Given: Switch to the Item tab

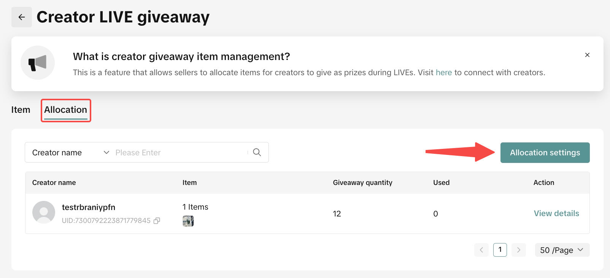Looking at the screenshot, I should point(21,110).
